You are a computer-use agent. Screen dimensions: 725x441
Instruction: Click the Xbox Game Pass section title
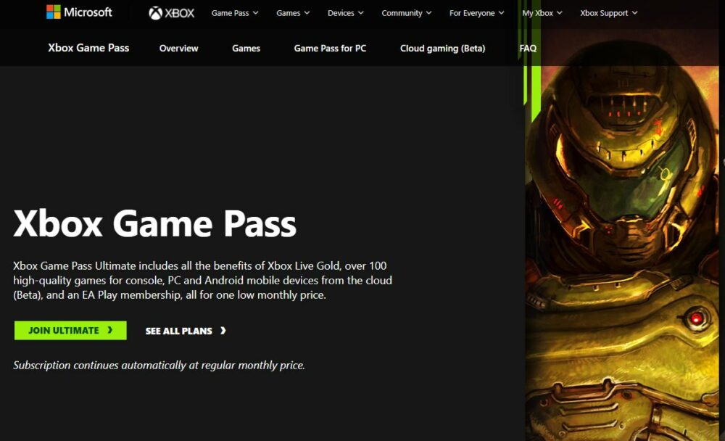[88, 48]
